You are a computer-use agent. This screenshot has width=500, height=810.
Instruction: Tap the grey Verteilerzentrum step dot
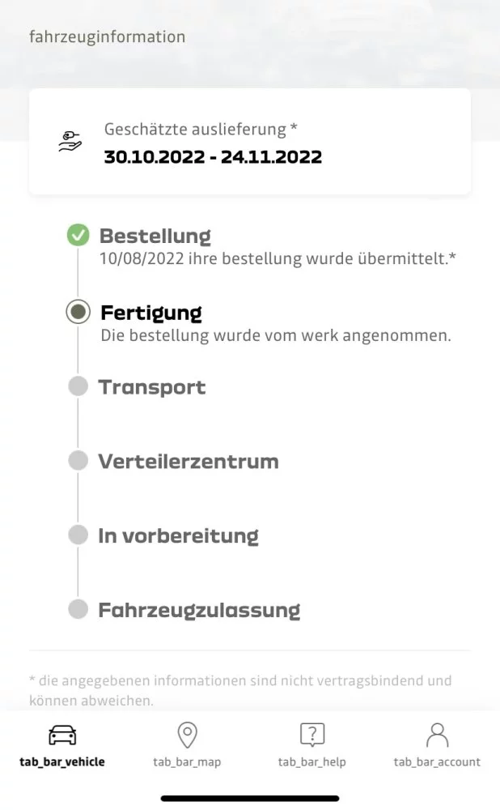[78, 461]
